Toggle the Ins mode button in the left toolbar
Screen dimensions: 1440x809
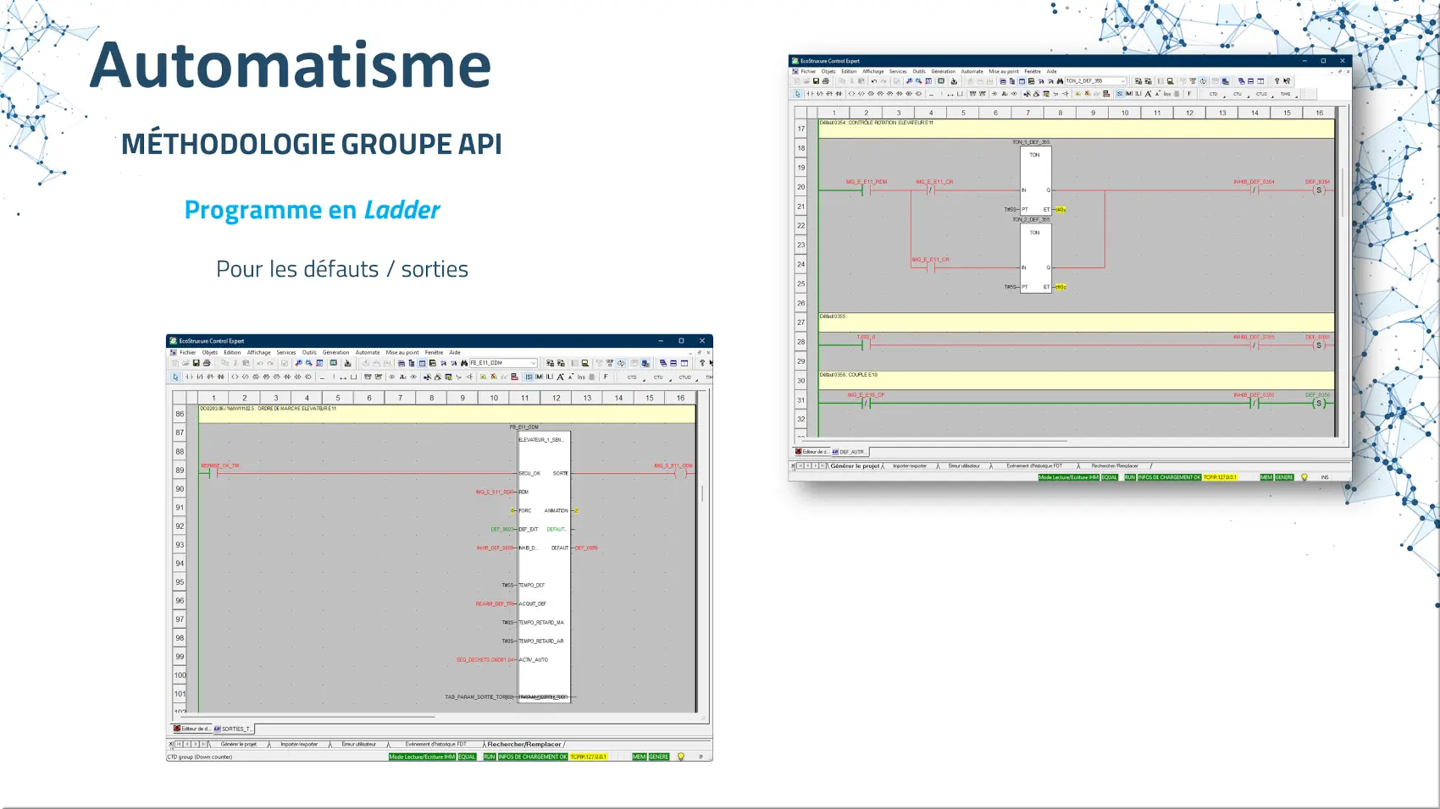pyautogui.click(x=581, y=377)
